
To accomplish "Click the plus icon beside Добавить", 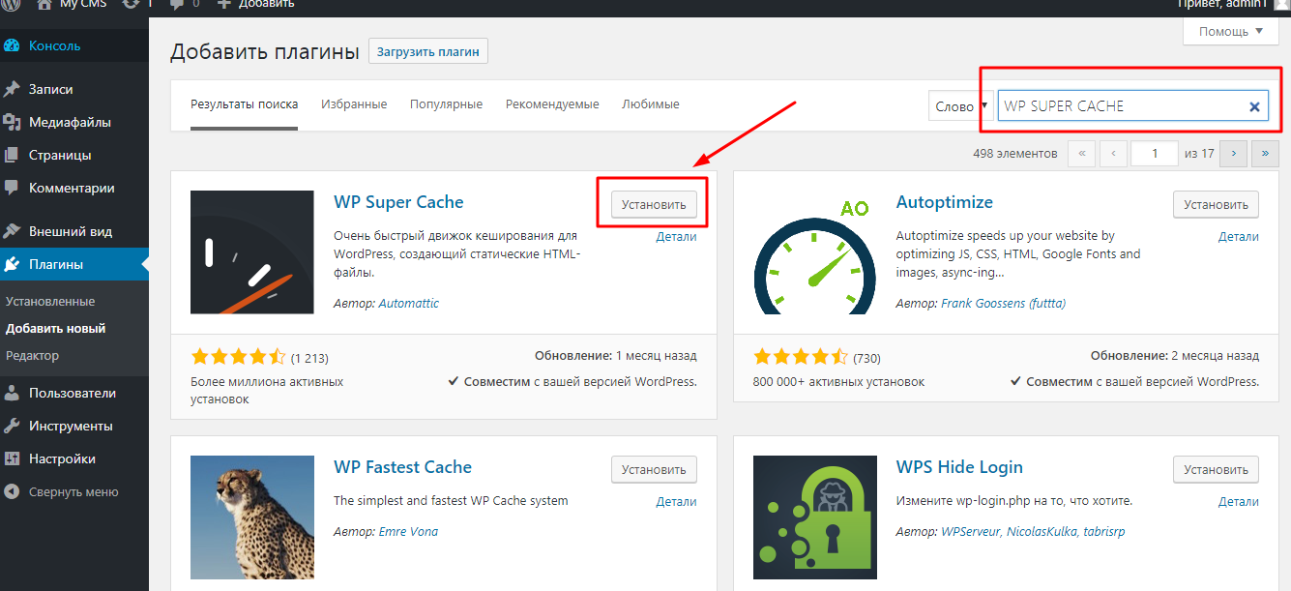I will click(223, 5).
